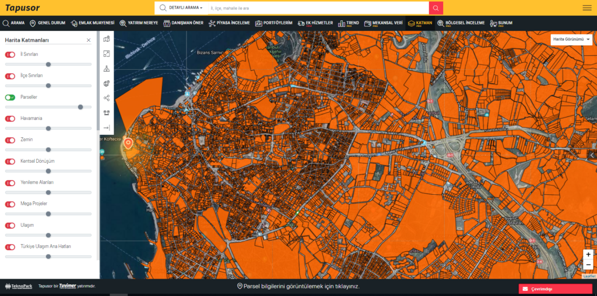
Task: Open the Piyasa İnceleme menu
Action: pos(229,23)
